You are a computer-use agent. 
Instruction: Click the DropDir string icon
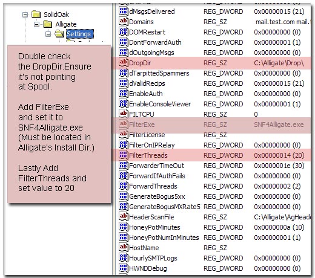[124, 62]
